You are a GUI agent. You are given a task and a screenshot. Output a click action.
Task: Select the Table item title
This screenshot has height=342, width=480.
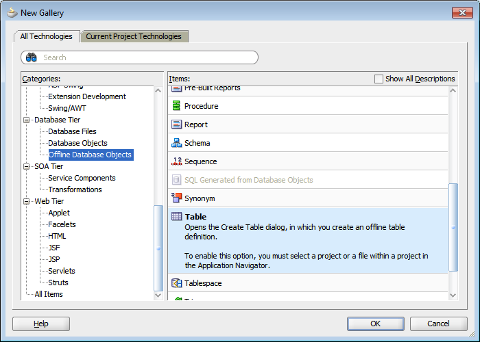195,217
